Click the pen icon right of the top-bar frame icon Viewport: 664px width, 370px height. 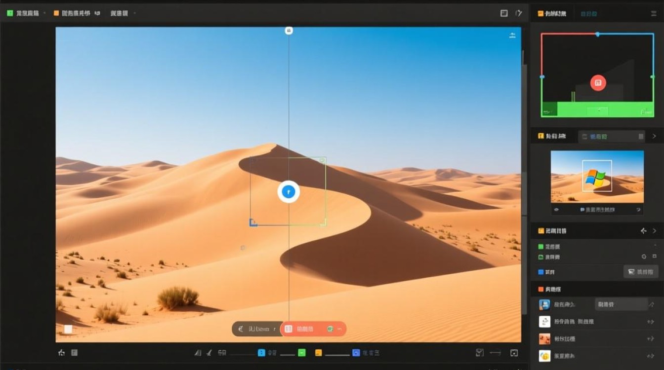click(x=519, y=13)
